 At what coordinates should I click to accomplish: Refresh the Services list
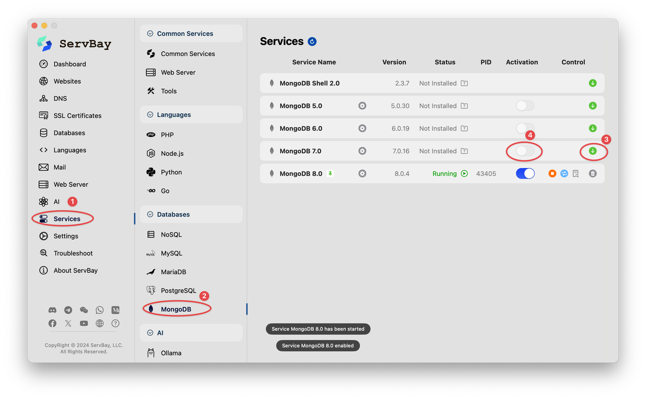coord(312,41)
